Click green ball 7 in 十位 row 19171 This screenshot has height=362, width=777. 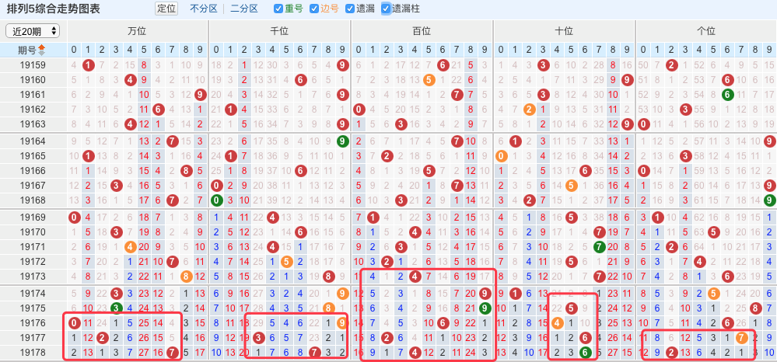tap(600, 247)
